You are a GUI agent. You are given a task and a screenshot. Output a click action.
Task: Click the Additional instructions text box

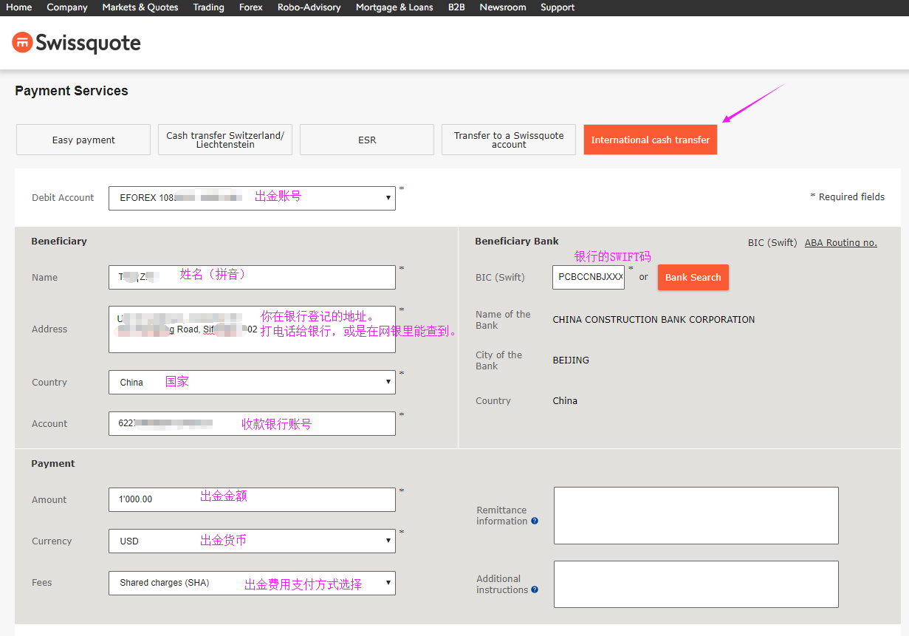(696, 584)
